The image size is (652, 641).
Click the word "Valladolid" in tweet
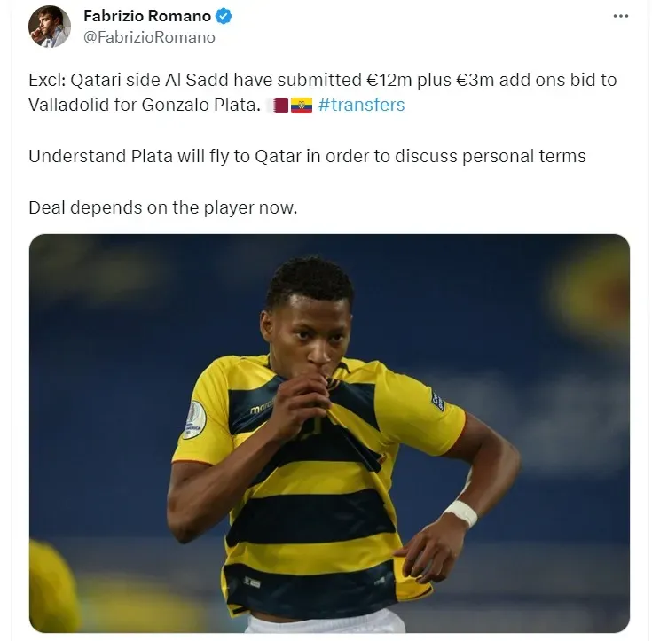tap(68, 105)
